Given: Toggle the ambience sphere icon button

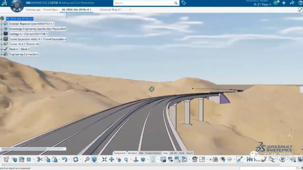Looking at the screenshot, I should click(x=195, y=159).
